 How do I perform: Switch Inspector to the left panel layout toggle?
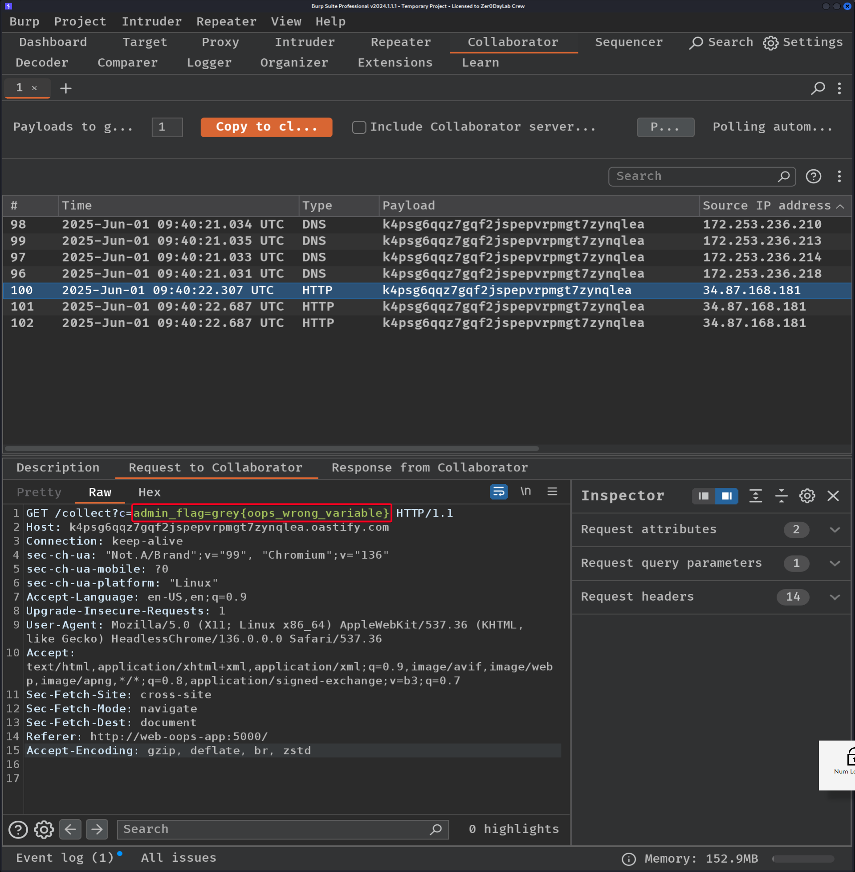click(704, 496)
